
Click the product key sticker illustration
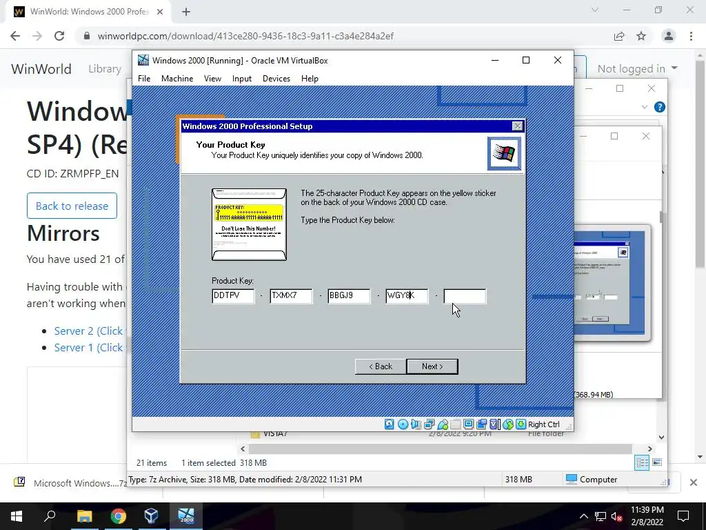point(249,224)
